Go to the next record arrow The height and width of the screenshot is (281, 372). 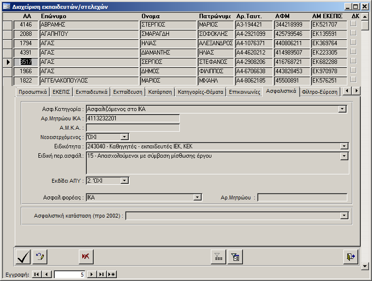coord(92,275)
